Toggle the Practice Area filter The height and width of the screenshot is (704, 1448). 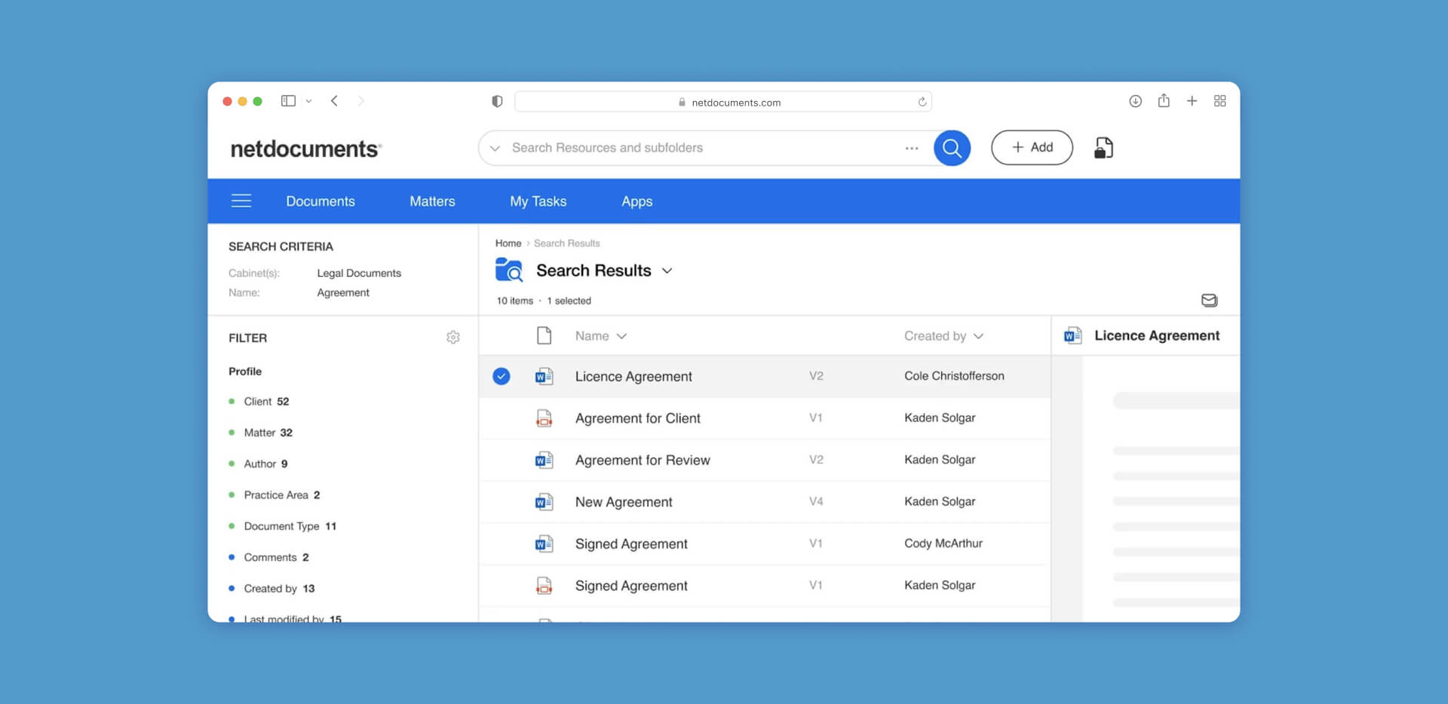275,494
